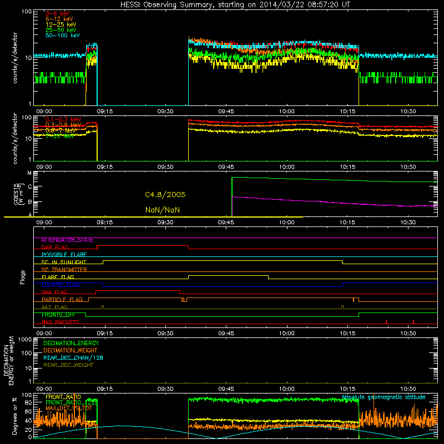
Task: Click the C4.8/2005 flare annotation
Action: click(x=165, y=195)
